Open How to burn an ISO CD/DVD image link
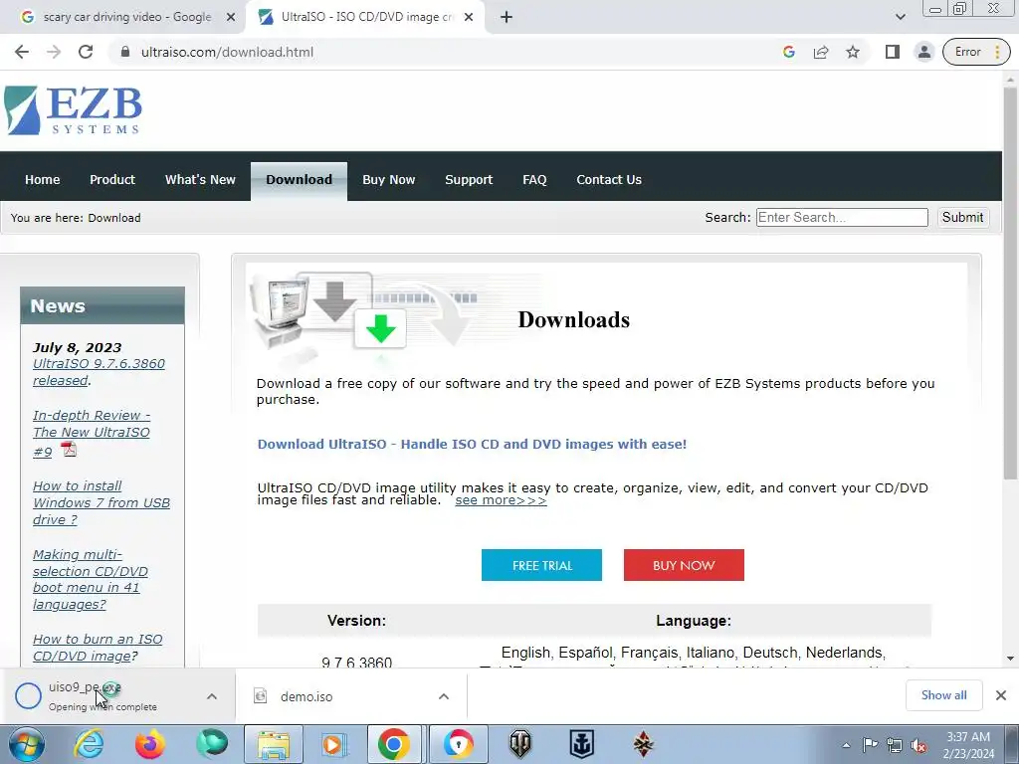Screen dimensions: 1019x764 pos(98,648)
